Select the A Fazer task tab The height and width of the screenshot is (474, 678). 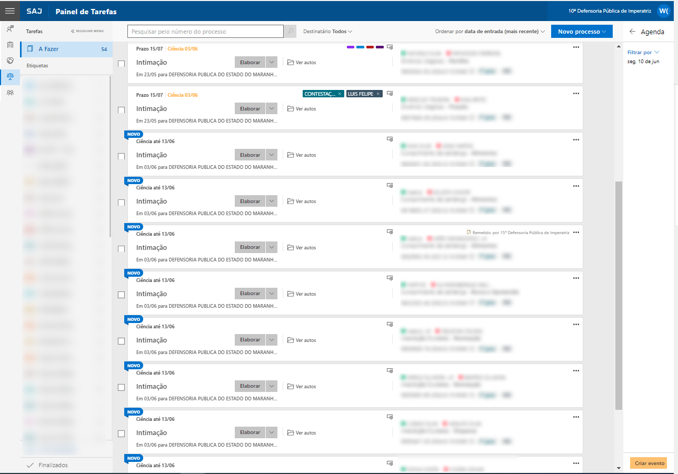point(66,49)
